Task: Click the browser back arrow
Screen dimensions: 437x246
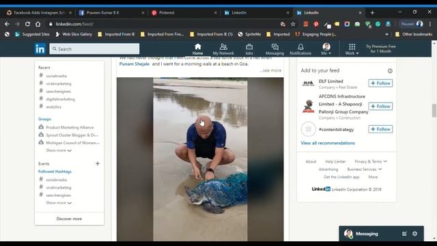Action: tap(7, 24)
